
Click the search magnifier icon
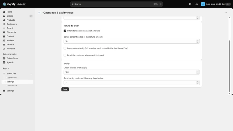point(73,4)
